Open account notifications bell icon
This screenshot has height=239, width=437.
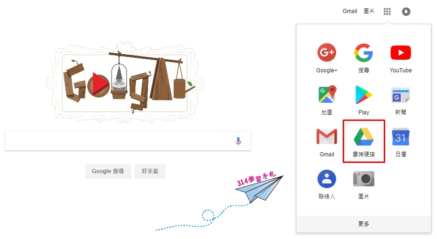406,11
